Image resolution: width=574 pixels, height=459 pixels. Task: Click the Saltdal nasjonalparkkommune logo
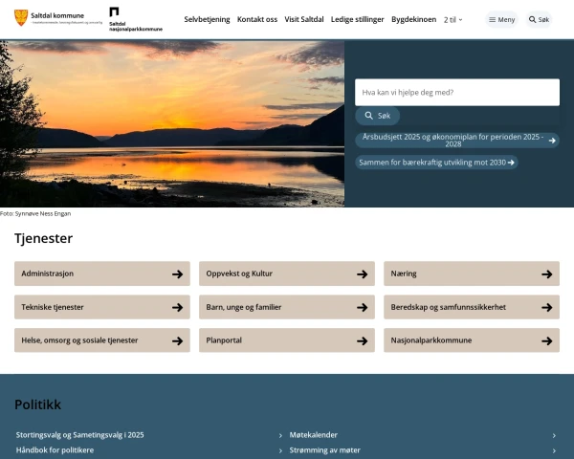(x=136, y=19)
